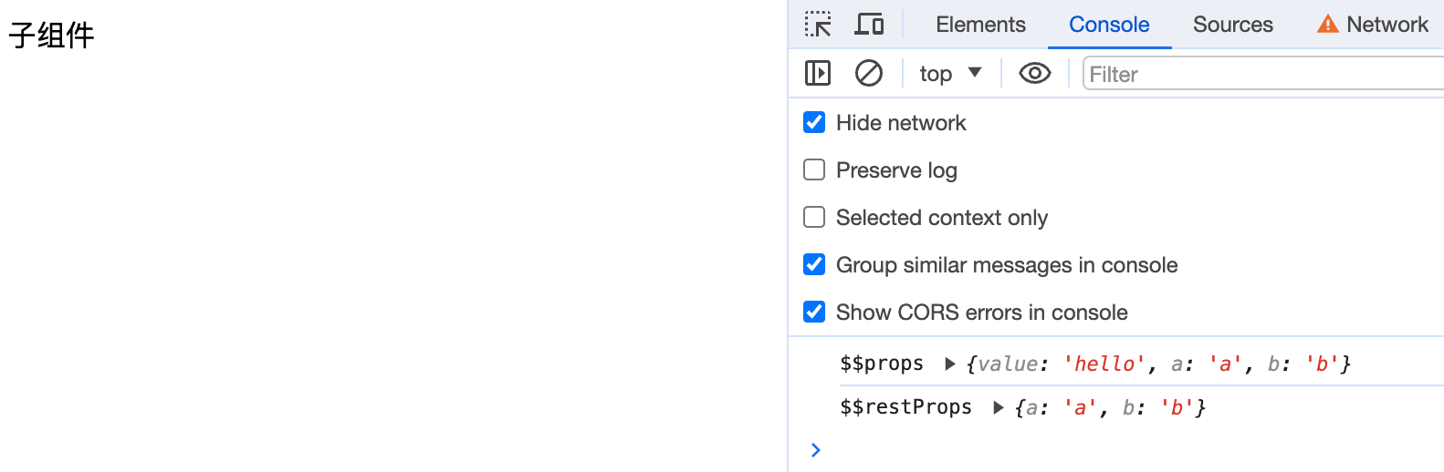1444x472 pixels.
Task: Expand the $$restProps object triangle
Action: [x=998, y=408]
